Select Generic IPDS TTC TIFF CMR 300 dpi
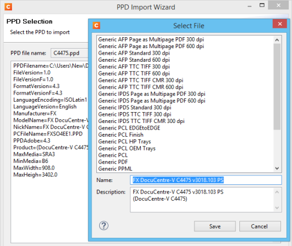 coord(141,121)
